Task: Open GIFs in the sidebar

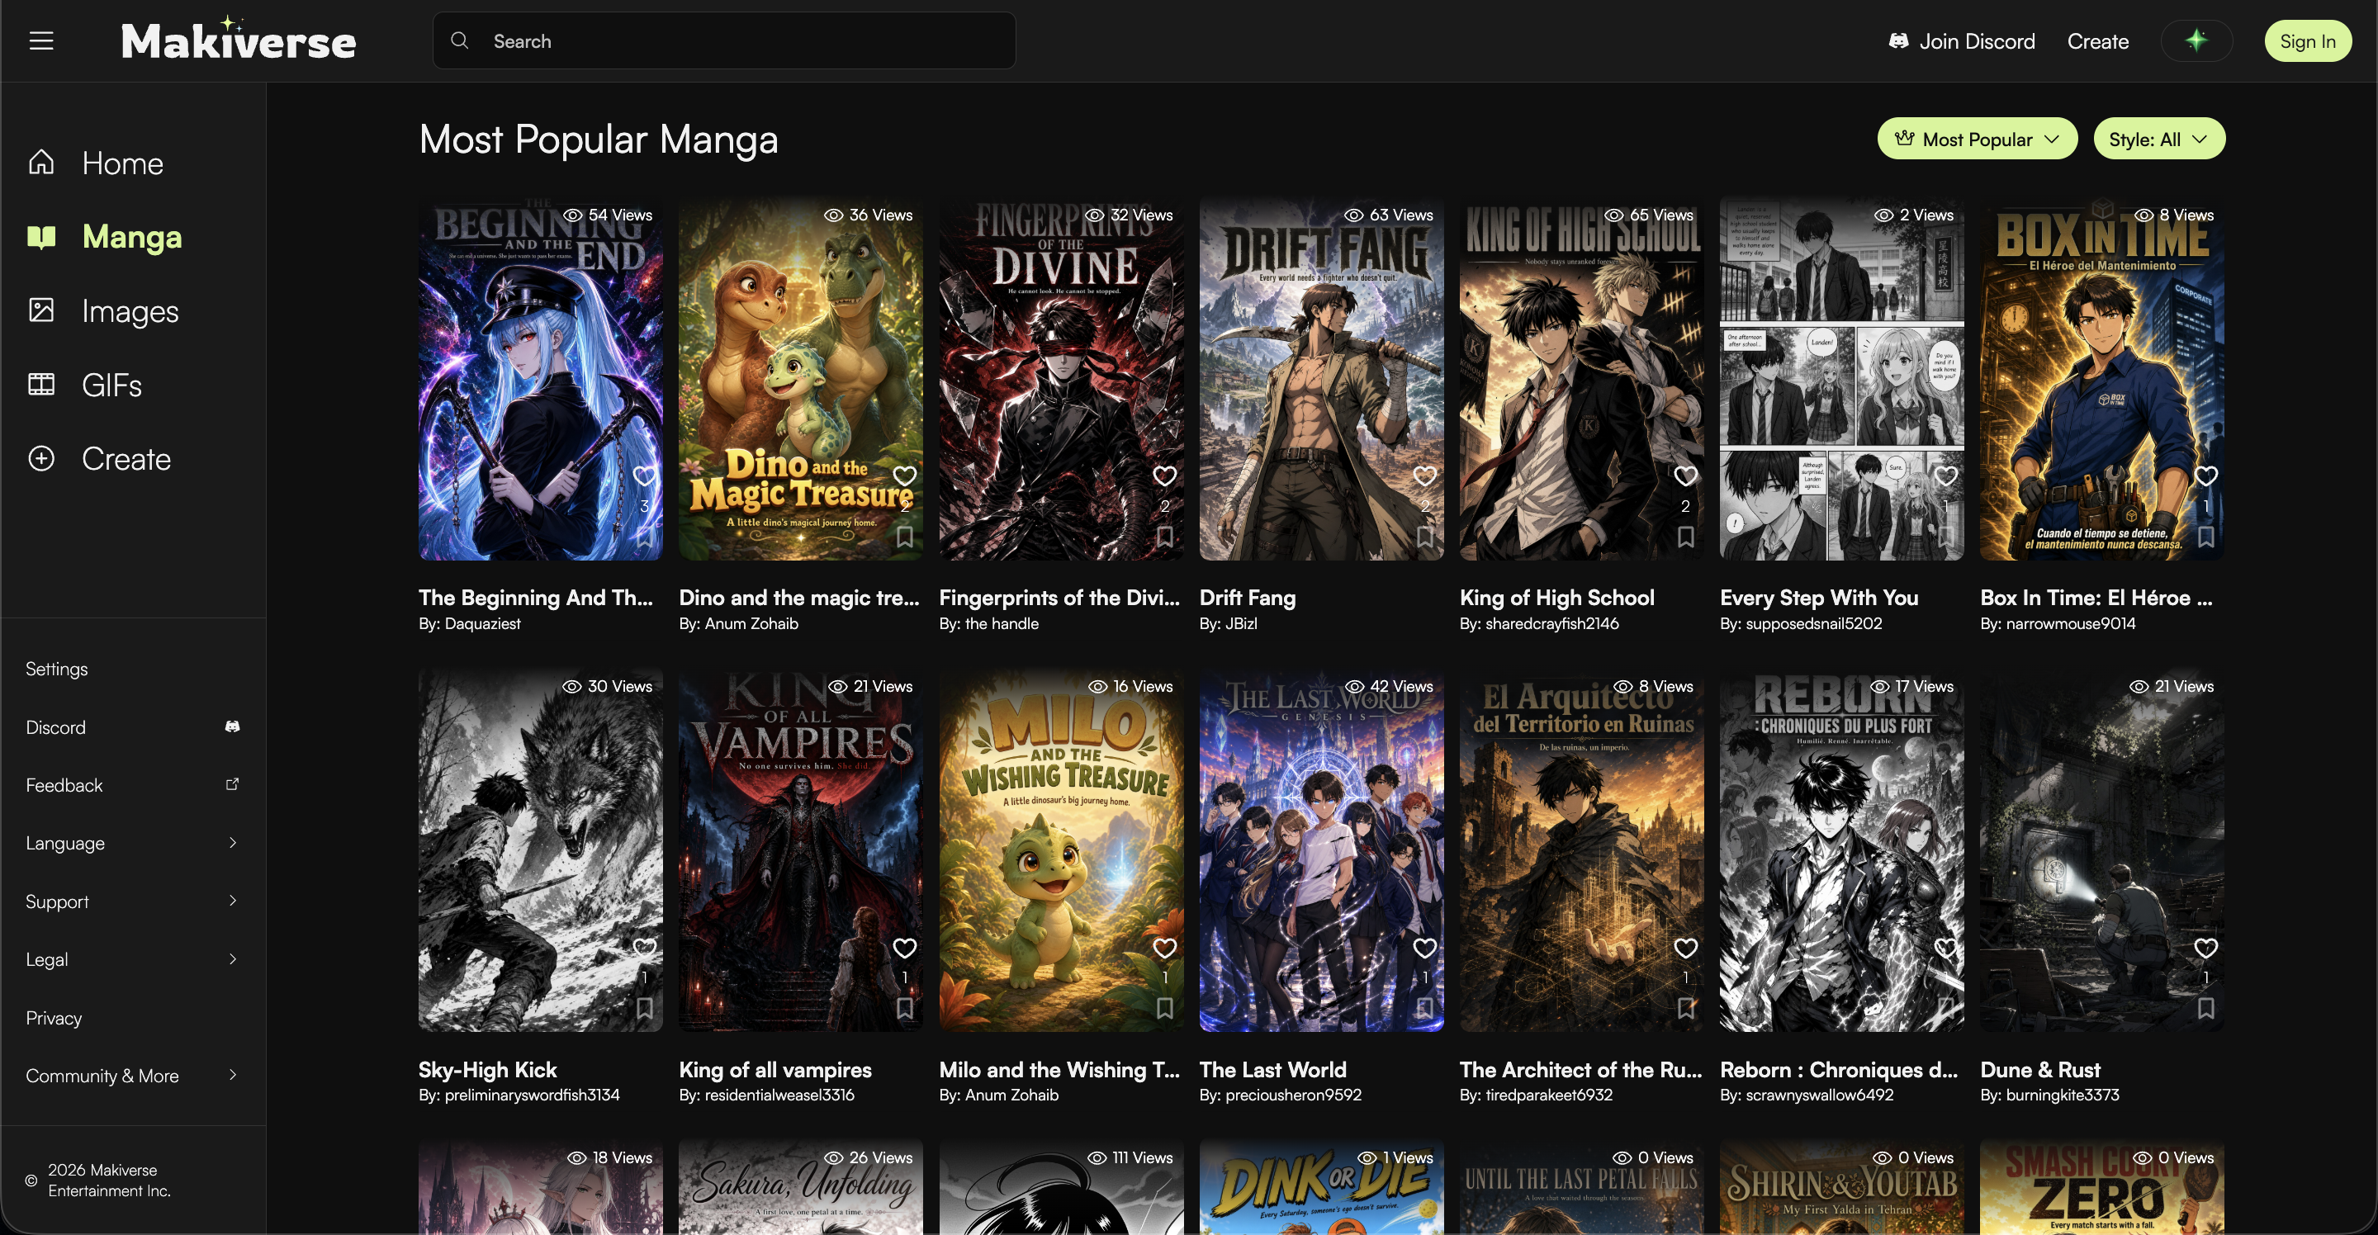Action: coord(111,385)
